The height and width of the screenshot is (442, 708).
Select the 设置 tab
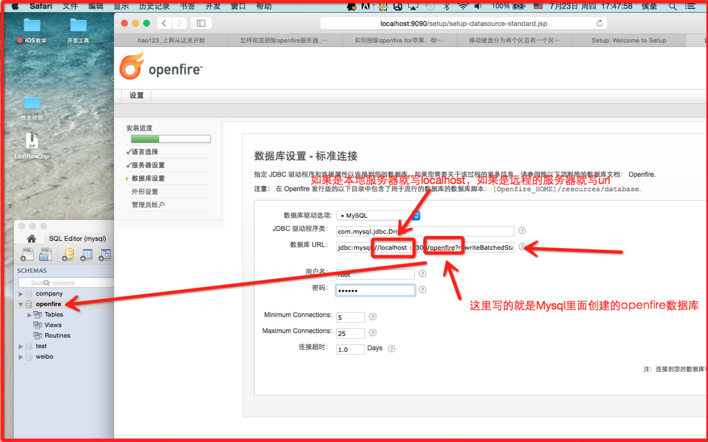(136, 95)
